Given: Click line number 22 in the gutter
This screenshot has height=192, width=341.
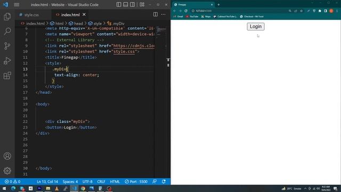Looking at the screenshot, I should [25, 122].
